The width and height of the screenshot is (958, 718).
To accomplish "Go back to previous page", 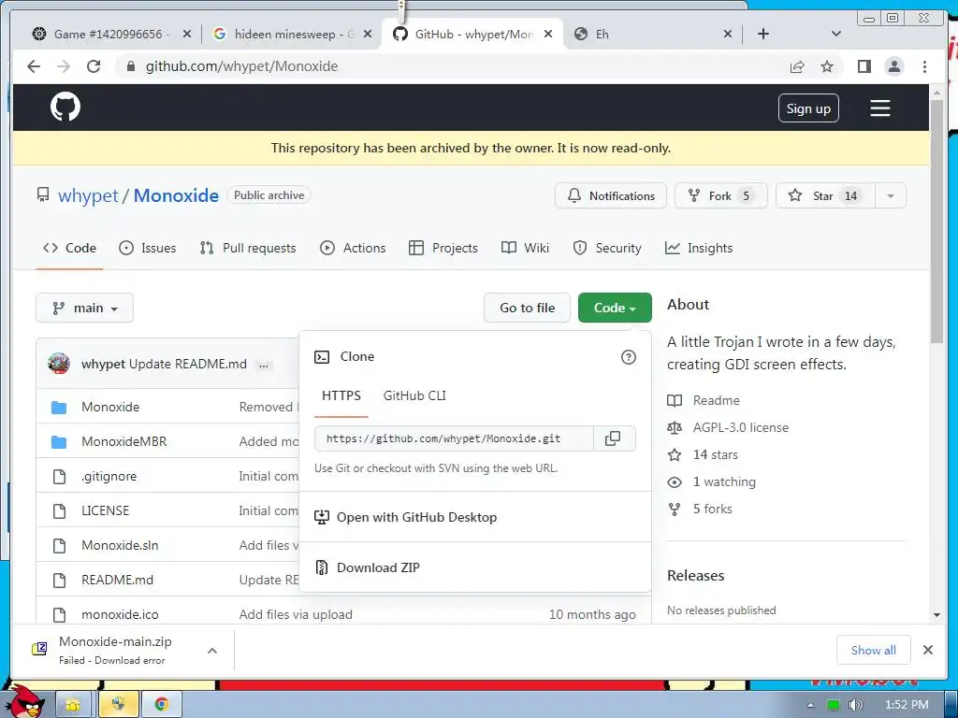I will tap(34, 66).
